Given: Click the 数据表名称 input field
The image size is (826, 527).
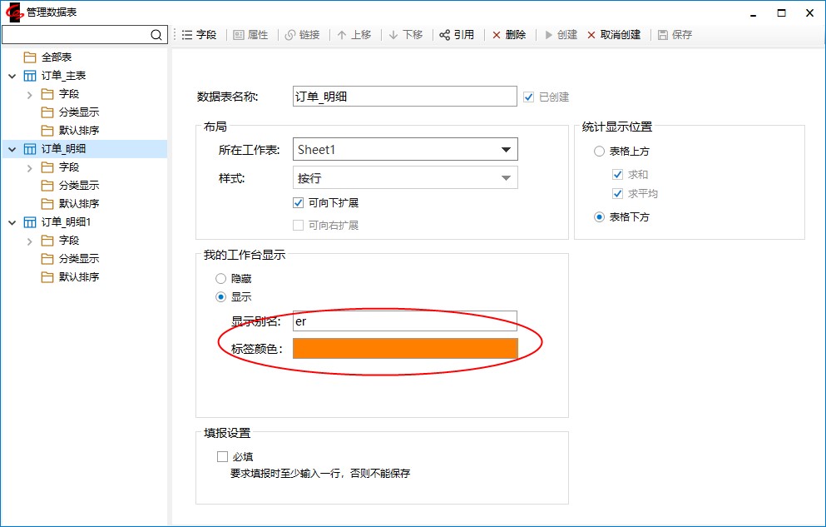Looking at the screenshot, I should coord(405,97).
